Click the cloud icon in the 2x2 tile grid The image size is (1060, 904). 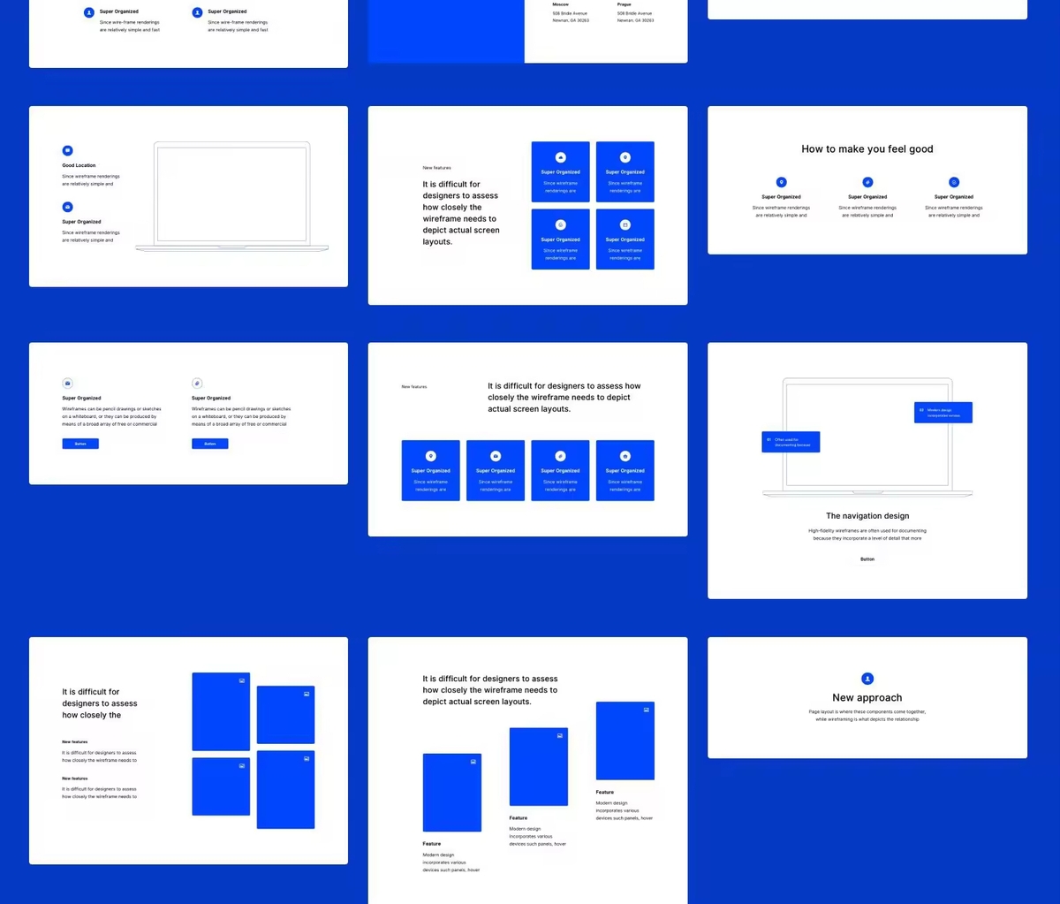[560, 157]
